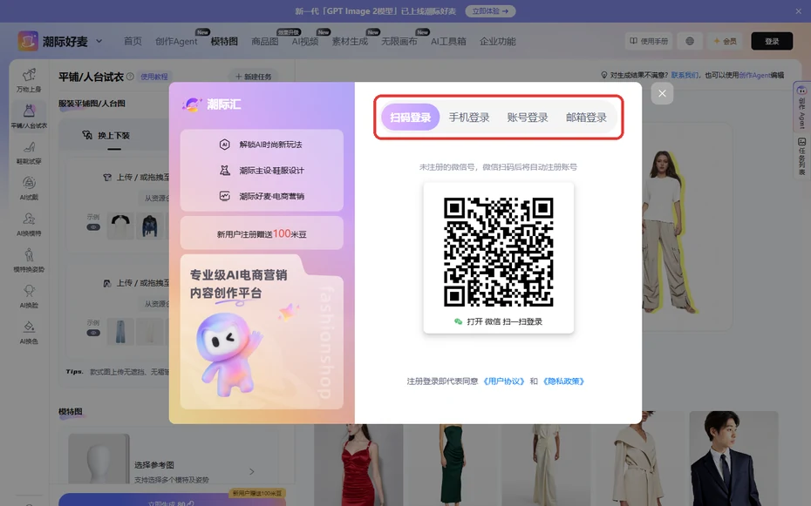
Task: Click the WeChat icon below QR code
Action: (x=458, y=321)
